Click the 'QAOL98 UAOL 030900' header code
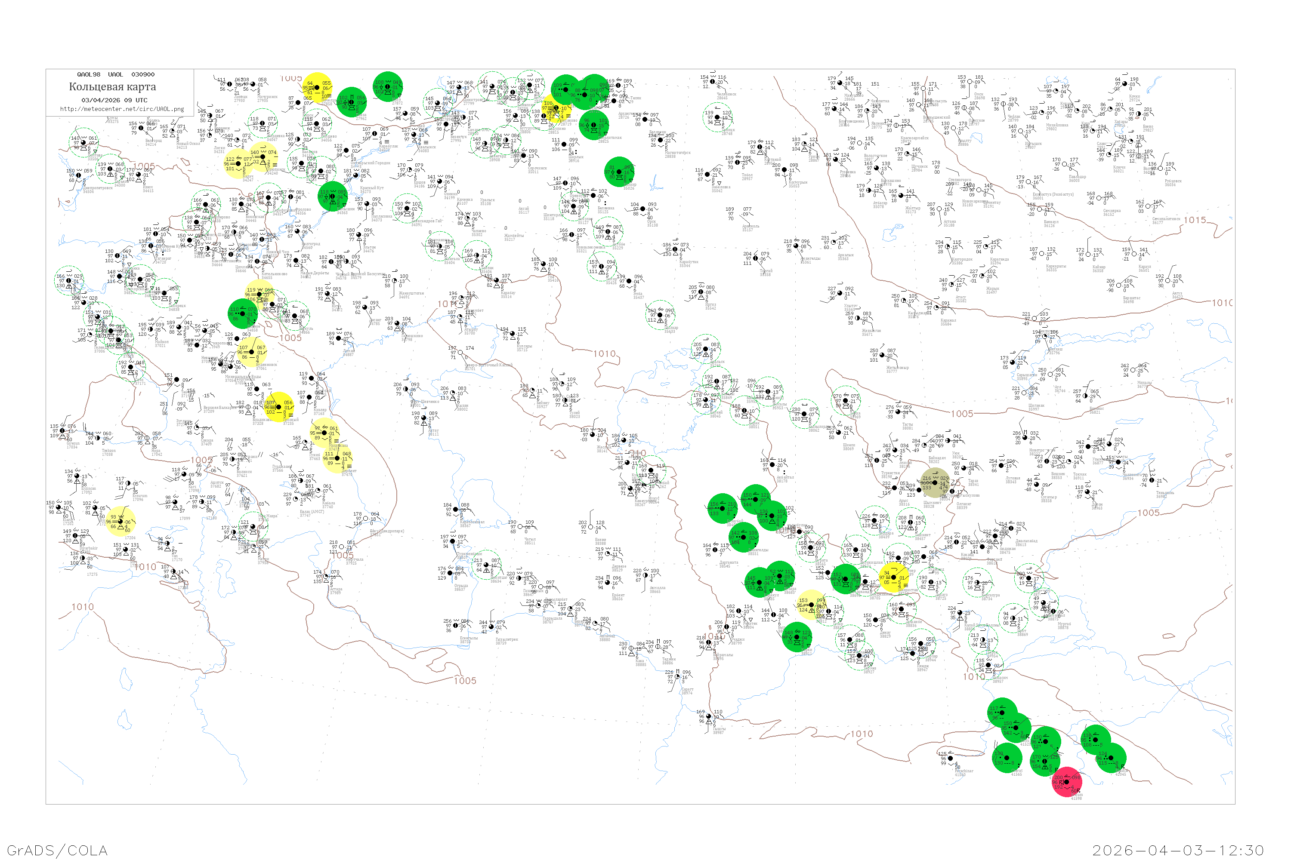The image size is (1291, 860). tap(115, 74)
